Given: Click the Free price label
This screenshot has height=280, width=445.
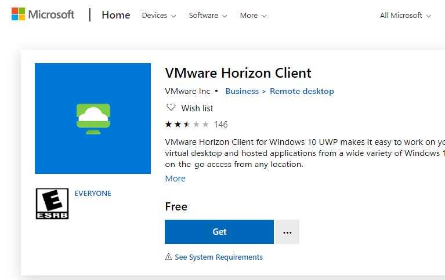Looking at the screenshot, I should click(176, 206).
